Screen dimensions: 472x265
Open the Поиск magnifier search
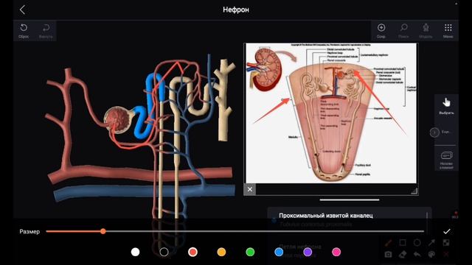coord(403,28)
